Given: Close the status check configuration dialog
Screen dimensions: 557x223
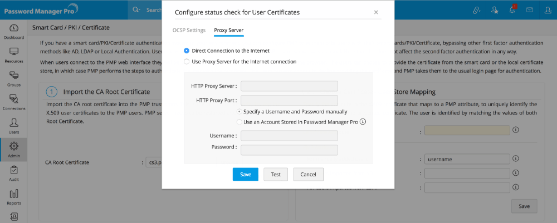Looking at the screenshot, I should [x=376, y=12].
